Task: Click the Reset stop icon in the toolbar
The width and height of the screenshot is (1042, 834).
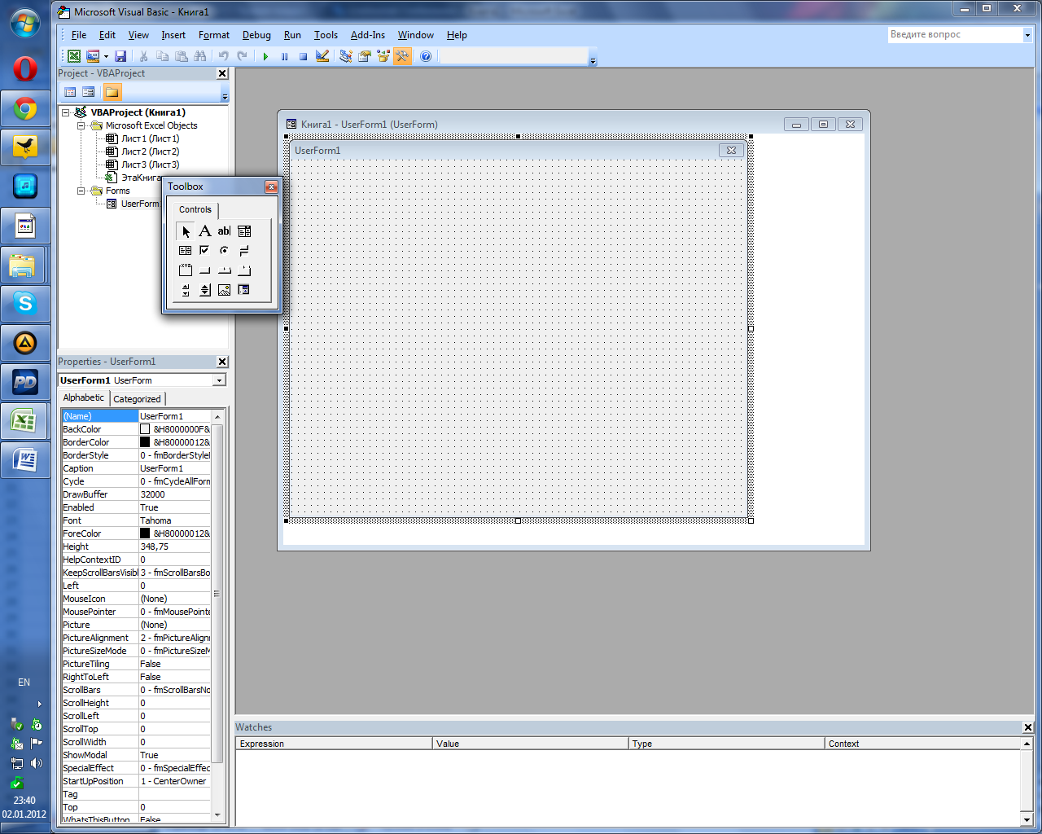Action: coord(303,56)
